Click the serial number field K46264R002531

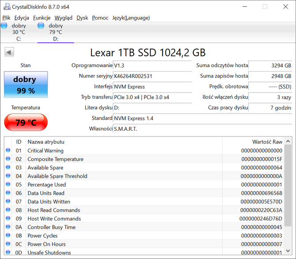tap(152, 76)
